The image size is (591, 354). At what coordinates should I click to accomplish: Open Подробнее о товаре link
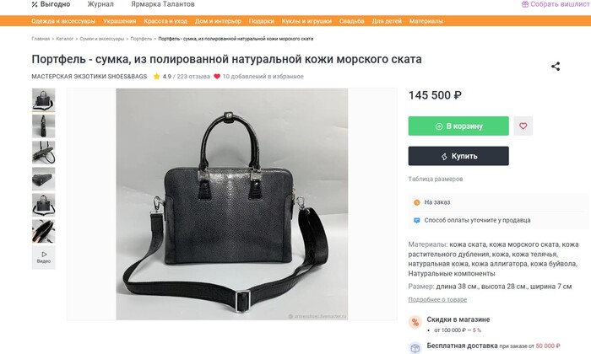[x=437, y=299]
